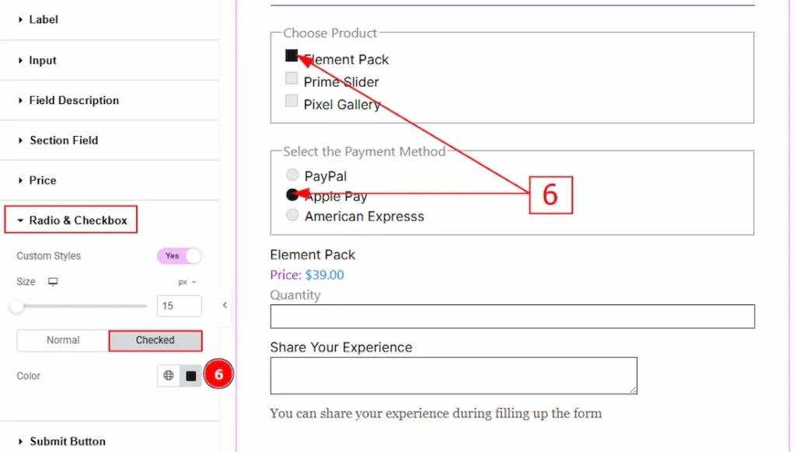Select the PayPal radio button

(292, 175)
